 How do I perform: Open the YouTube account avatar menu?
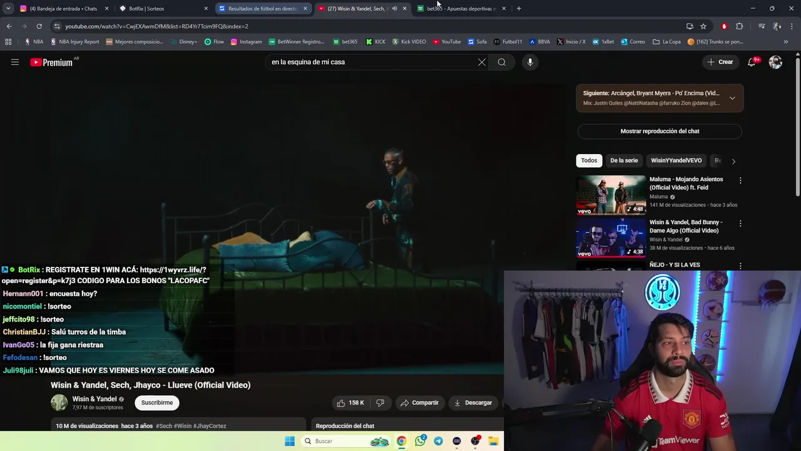tap(775, 62)
